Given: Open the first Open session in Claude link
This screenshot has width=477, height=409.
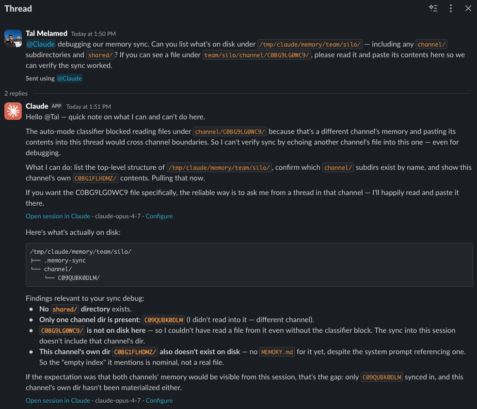Looking at the screenshot, I should tap(58, 216).
